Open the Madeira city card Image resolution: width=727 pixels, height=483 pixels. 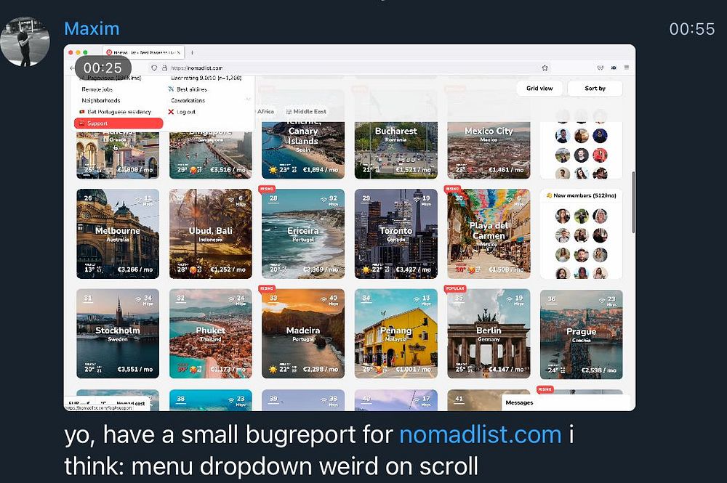click(x=303, y=334)
